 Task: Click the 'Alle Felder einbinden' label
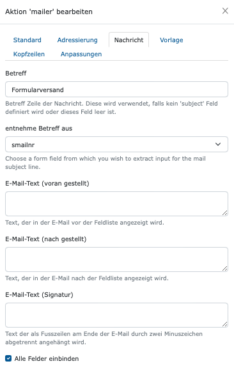(47, 358)
